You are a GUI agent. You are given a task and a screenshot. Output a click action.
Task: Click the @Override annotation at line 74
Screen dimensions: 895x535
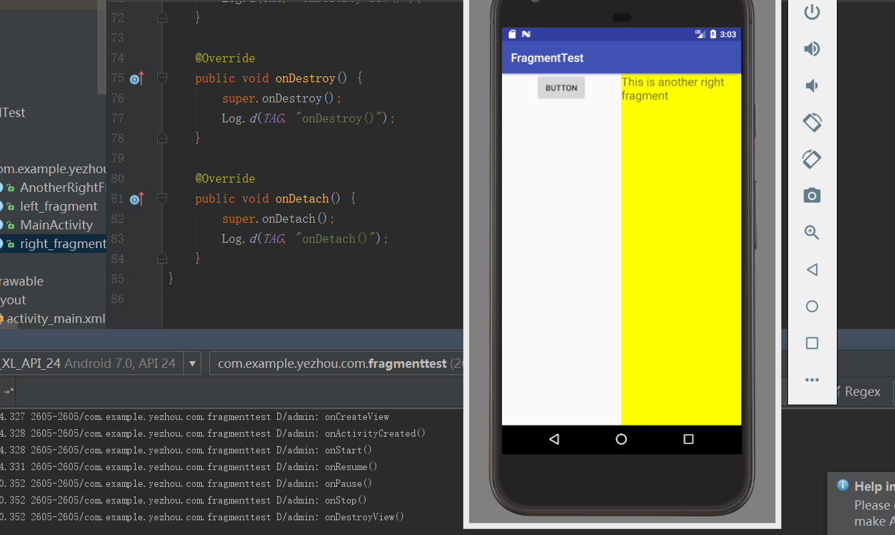click(x=225, y=58)
